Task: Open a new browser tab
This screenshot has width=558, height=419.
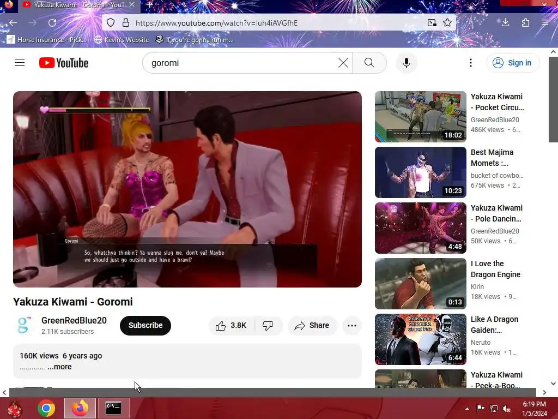Action: point(149,5)
